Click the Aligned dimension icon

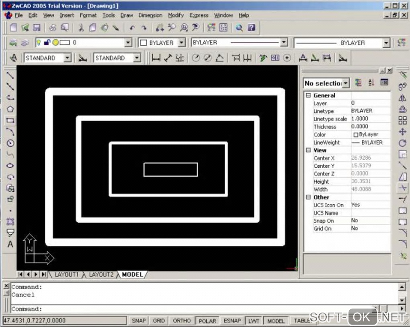[x=168, y=58]
